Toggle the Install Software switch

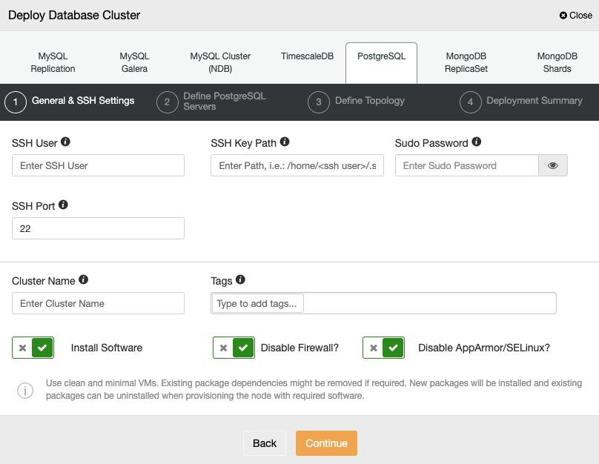pyautogui.click(x=33, y=348)
